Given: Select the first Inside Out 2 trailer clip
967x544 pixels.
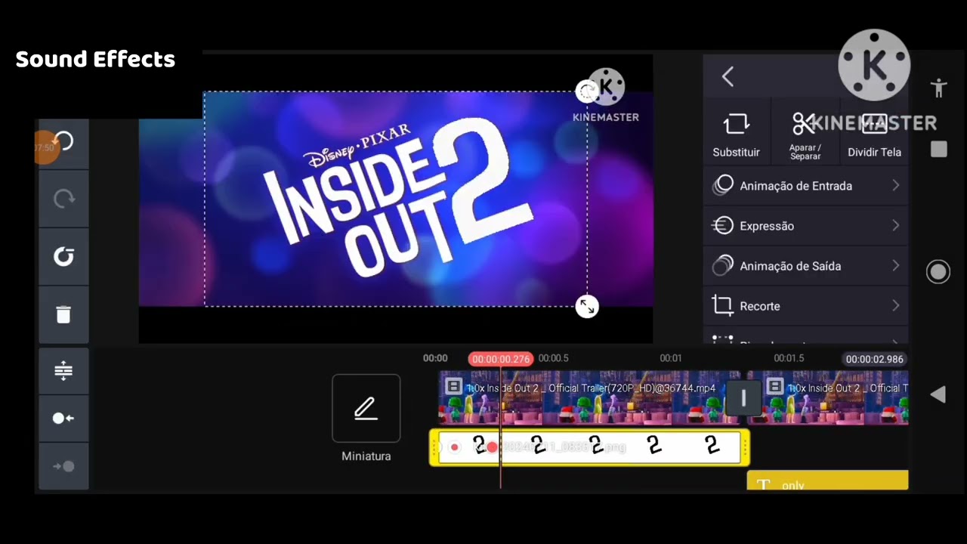Looking at the screenshot, I should click(582, 397).
